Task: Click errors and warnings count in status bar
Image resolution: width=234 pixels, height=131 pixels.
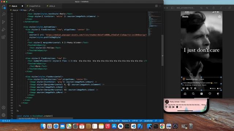Action: click(x=6, y=121)
